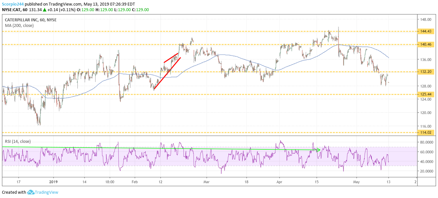
Task: Click the close value 'C:129.00'
Action: coord(140,10)
